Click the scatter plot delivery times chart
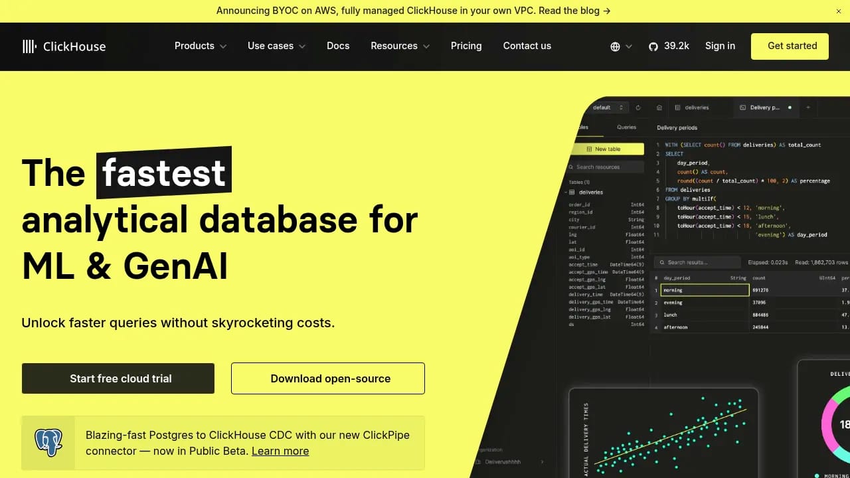The width and height of the screenshot is (850, 478). tap(664, 433)
